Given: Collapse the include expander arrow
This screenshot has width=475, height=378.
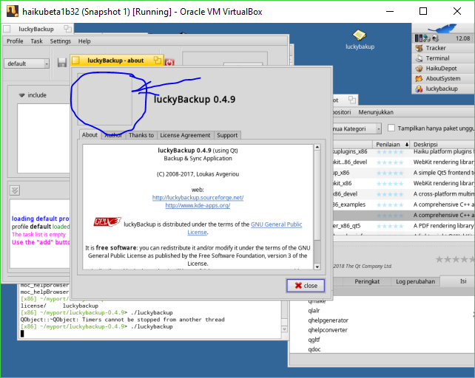Looking at the screenshot, I should [21, 95].
